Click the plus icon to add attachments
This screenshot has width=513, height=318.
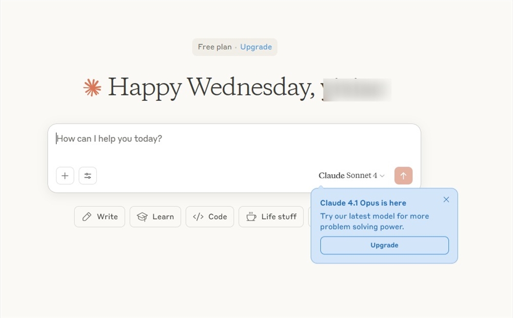(x=65, y=176)
